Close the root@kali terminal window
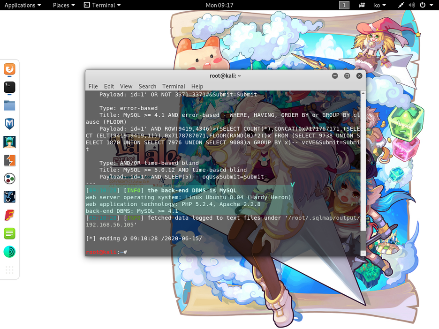The width and height of the screenshot is (439, 329). 359,76
